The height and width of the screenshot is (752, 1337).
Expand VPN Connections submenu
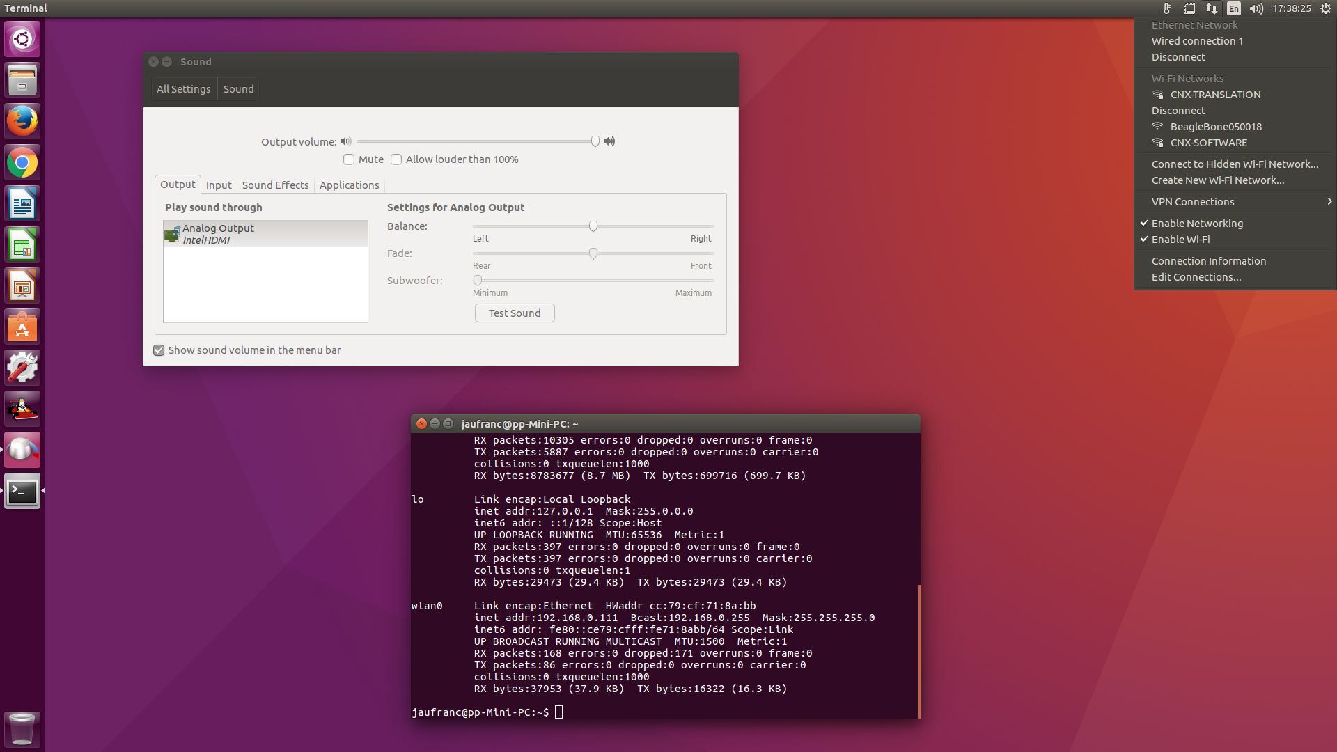point(1235,202)
